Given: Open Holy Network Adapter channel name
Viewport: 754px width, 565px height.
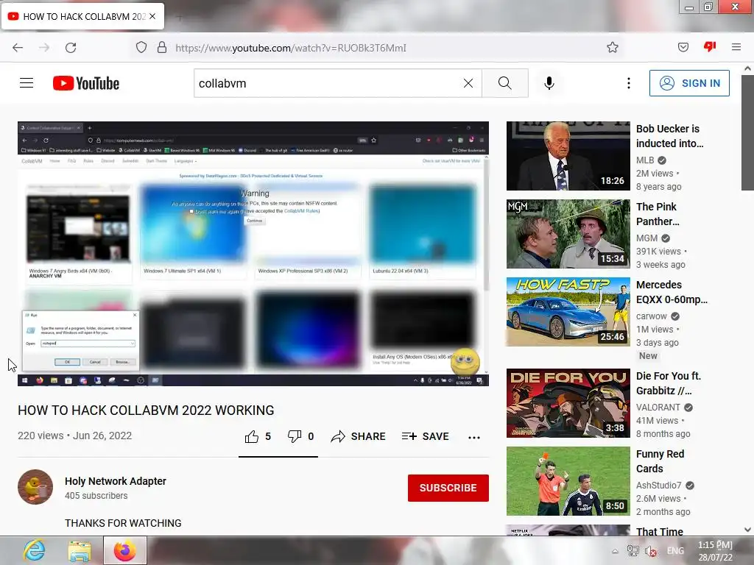Looking at the screenshot, I should pyautogui.click(x=116, y=481).
